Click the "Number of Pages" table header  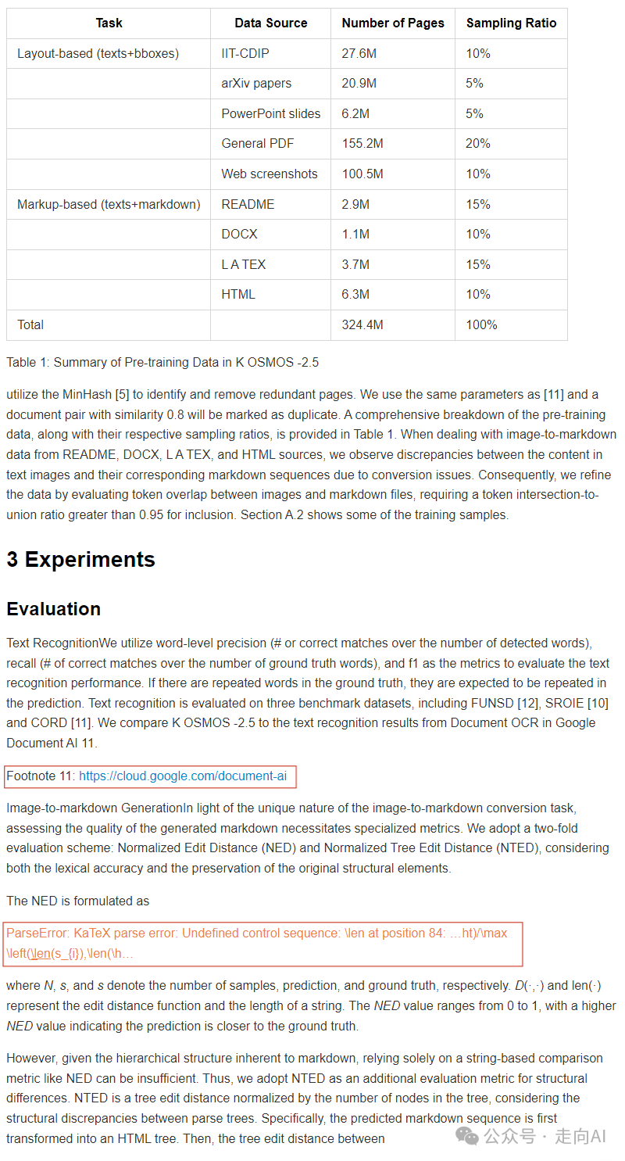click(x=392, y=23)
